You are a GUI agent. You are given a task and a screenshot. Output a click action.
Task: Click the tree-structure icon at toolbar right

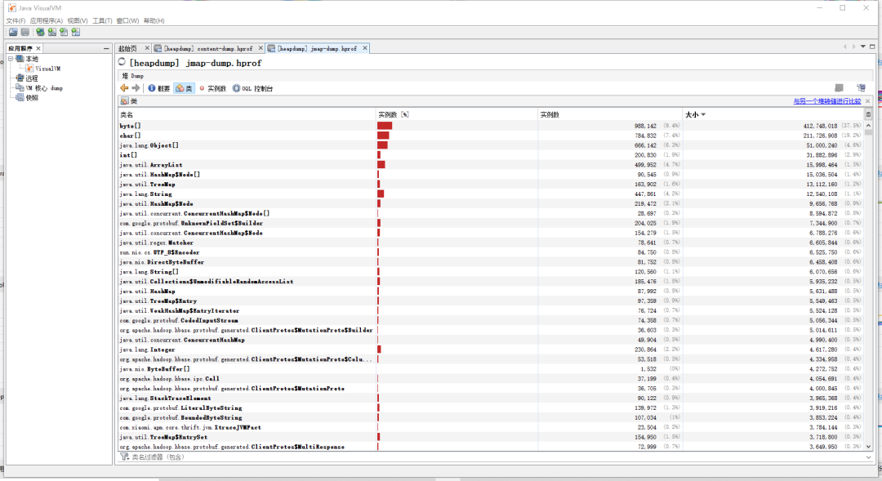point(861,87)
